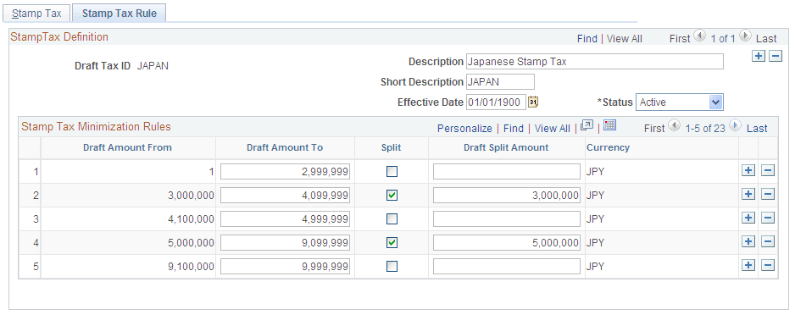Sort by Draft Amount To column
Screen dimensions: 795x315
[285, 147]
